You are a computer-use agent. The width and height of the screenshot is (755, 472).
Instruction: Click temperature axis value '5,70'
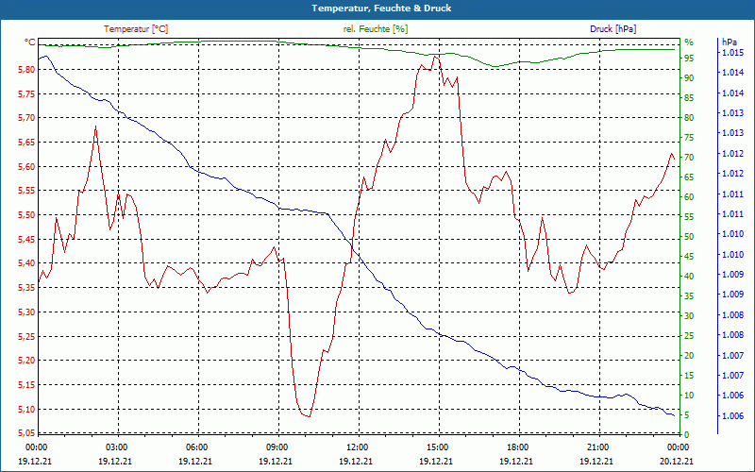(26, 119)
